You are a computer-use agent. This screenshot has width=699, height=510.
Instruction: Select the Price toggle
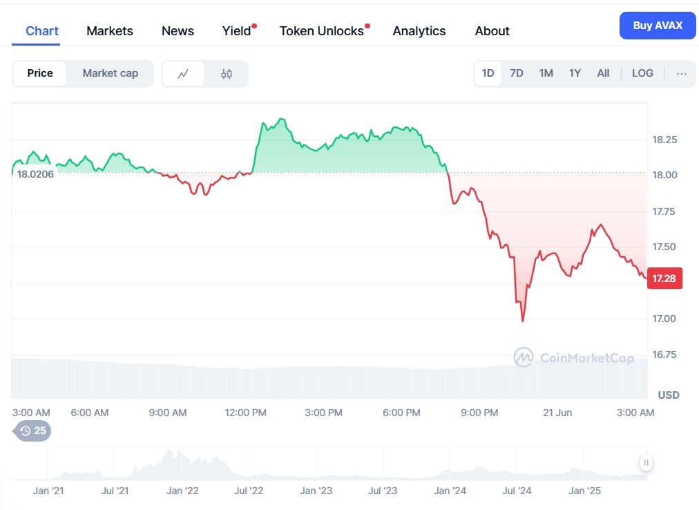(x=39, y=73)
